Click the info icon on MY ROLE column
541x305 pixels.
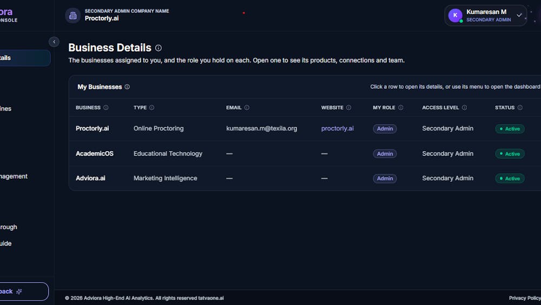(400, 107)
